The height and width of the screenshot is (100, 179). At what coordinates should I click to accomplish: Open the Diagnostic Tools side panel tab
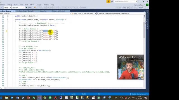(147, 24)
